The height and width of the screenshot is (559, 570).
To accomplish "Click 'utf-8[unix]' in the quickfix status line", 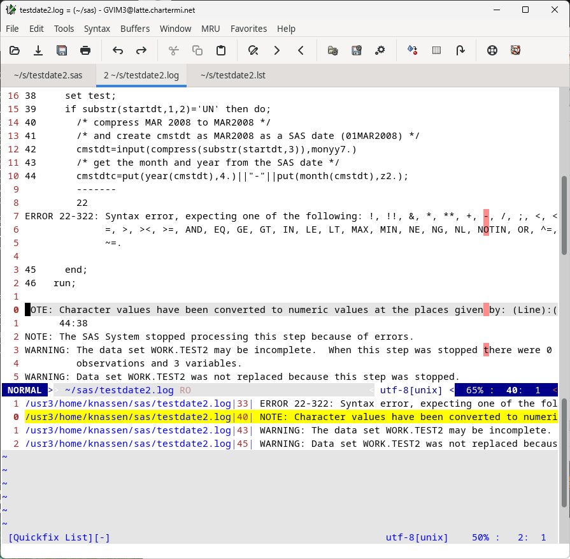I will 417,537.
